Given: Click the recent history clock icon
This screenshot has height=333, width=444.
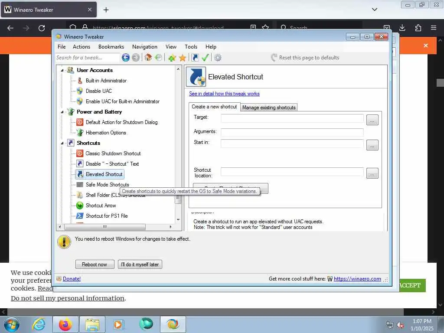Looking at the screenshot, I should [159, 58].
